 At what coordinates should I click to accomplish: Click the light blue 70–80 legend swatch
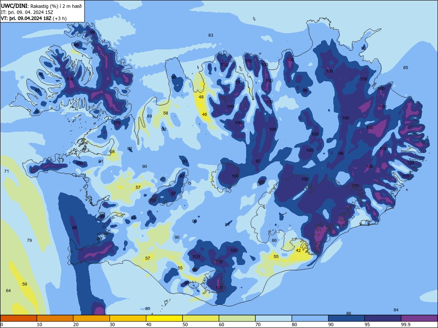tap(273, 318)
